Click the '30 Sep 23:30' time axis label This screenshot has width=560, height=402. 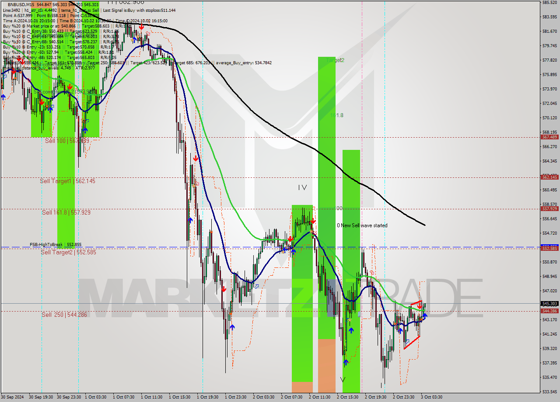69,397
